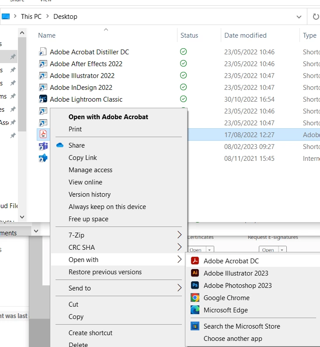Click the This PC computer icon in address bar
This screenshot has height=347, width=320.
coord(6,16)
